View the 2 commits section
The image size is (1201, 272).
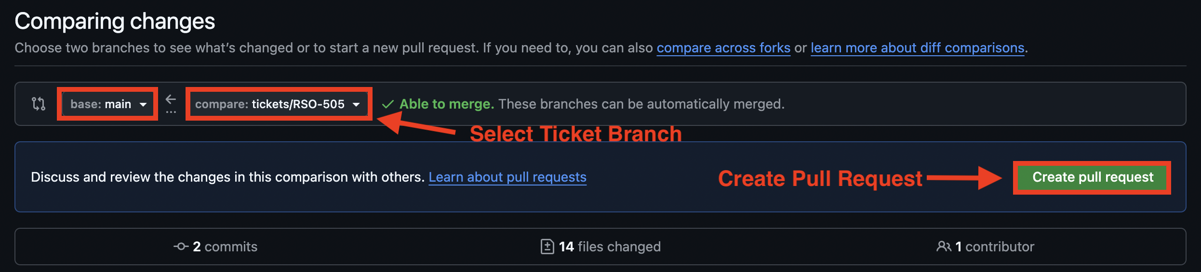[x=215, y=247]
